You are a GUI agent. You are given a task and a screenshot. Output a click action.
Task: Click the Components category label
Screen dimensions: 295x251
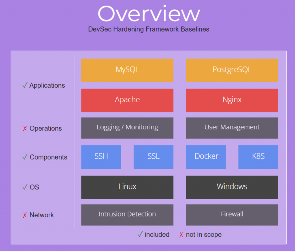(x=48, y=157)
